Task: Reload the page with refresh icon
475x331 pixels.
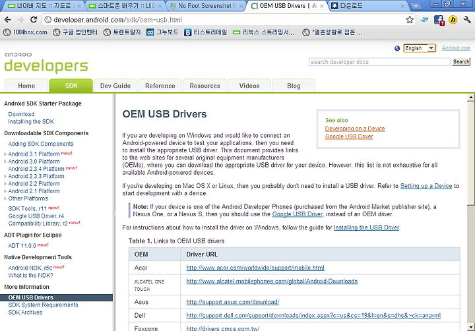Action: [34, 20]
